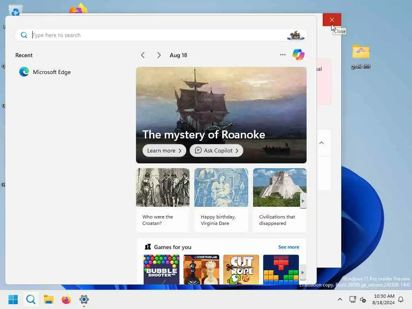Click the taskbar Search icon
Viewport: 412px width, 309px height.
coord(31,299)
